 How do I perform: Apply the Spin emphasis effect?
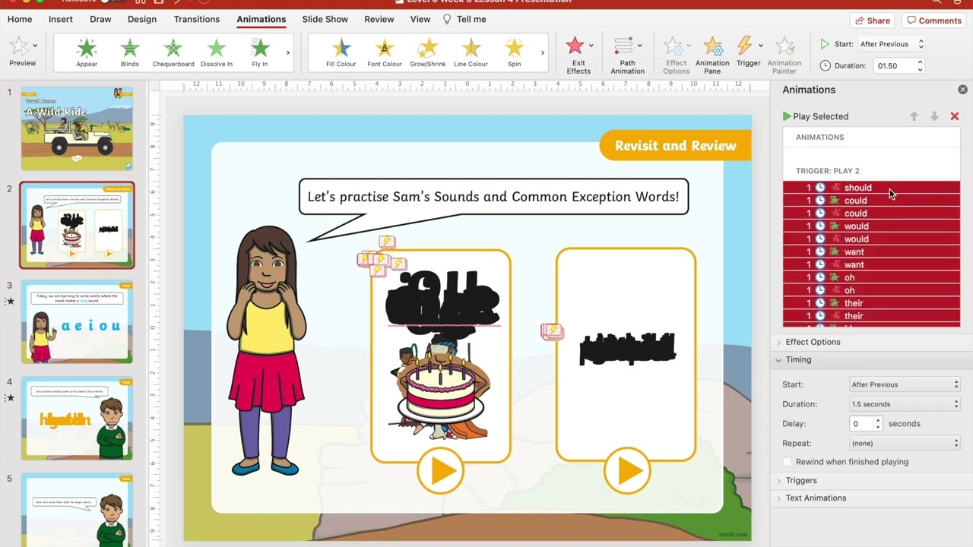(515, 53)
